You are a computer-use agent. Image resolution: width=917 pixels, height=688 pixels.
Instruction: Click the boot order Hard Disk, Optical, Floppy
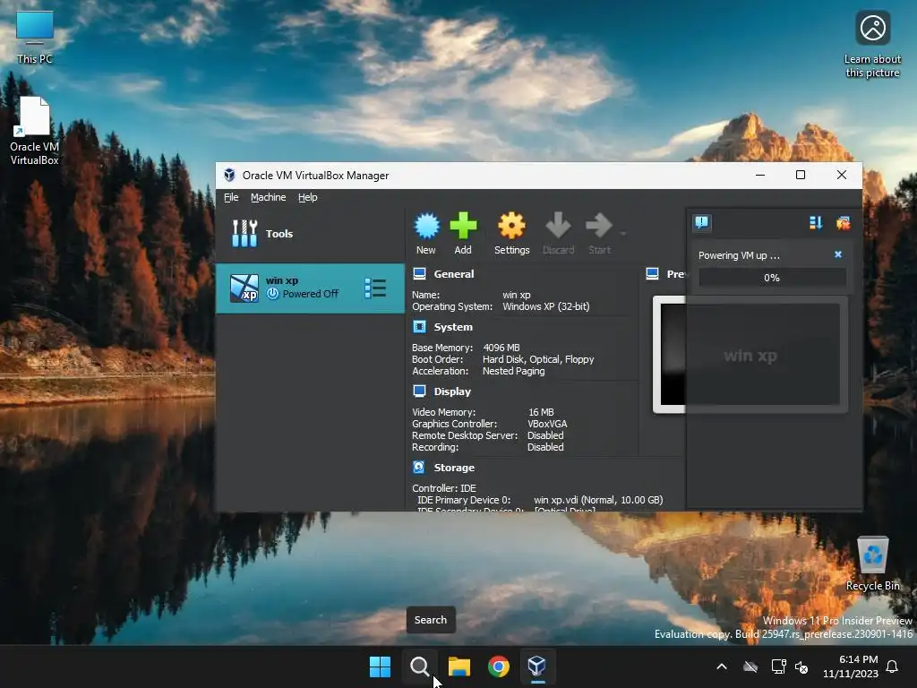(x=538, y=359)
